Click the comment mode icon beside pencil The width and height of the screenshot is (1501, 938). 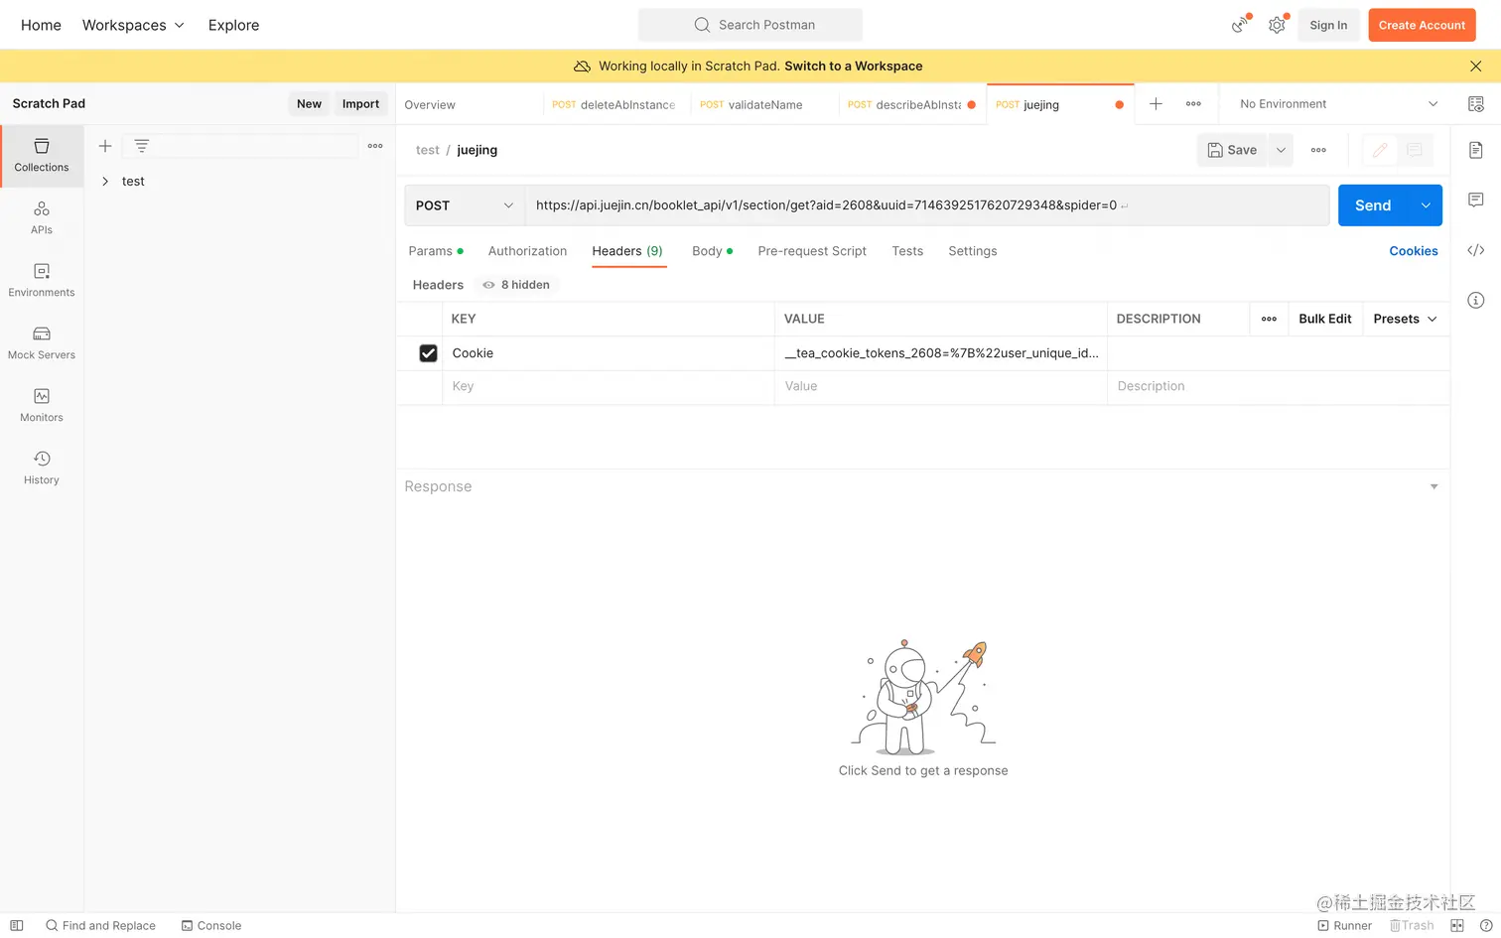tap(1415, 150)
